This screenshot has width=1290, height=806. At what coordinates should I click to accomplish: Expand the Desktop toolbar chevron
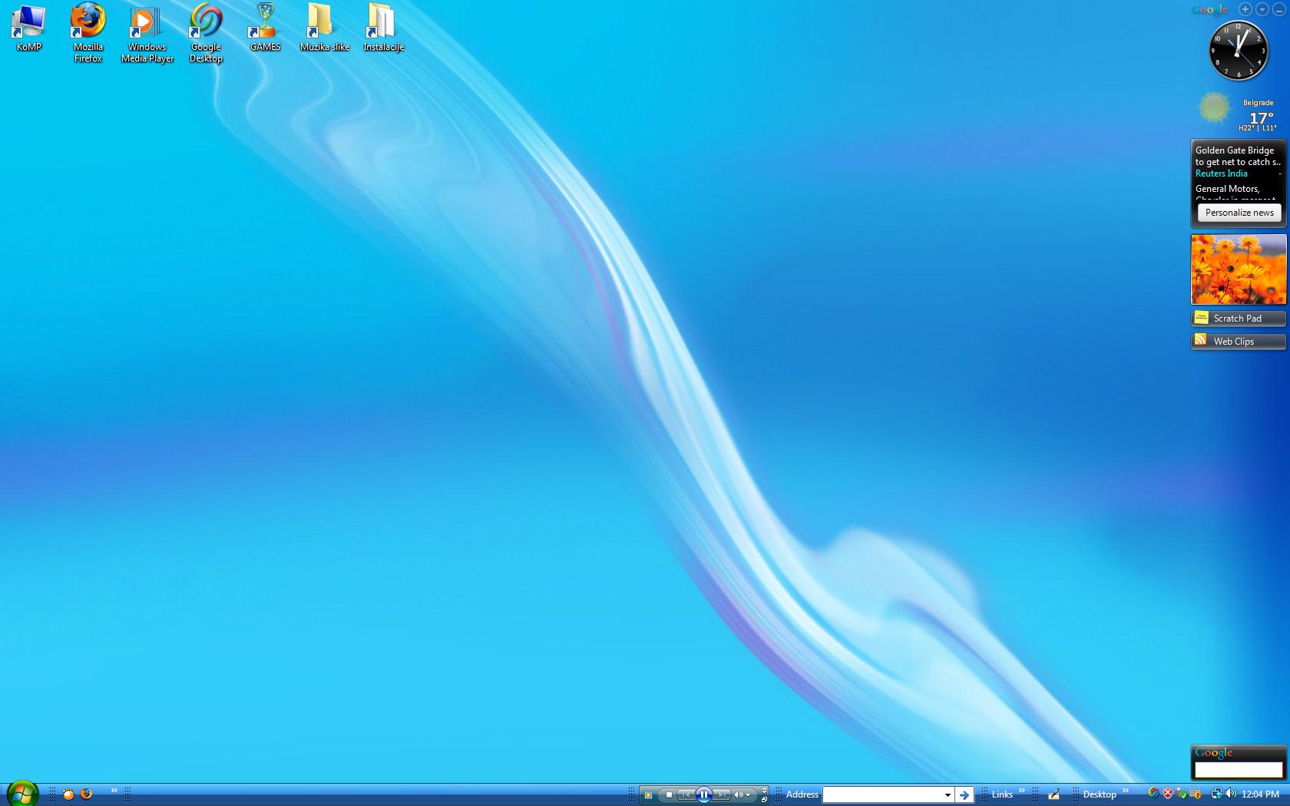[x=1126, y=791]
